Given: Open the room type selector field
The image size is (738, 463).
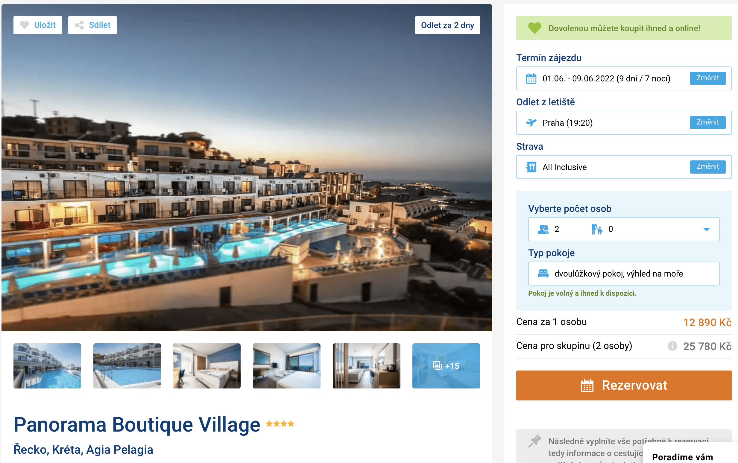Looking at the screenshot, I should [x=623, y=274].
